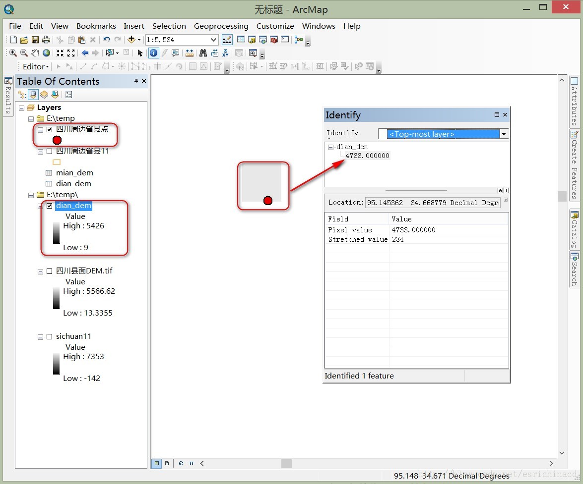
Task: Open the Python window icon
Action: coord(285,39)
